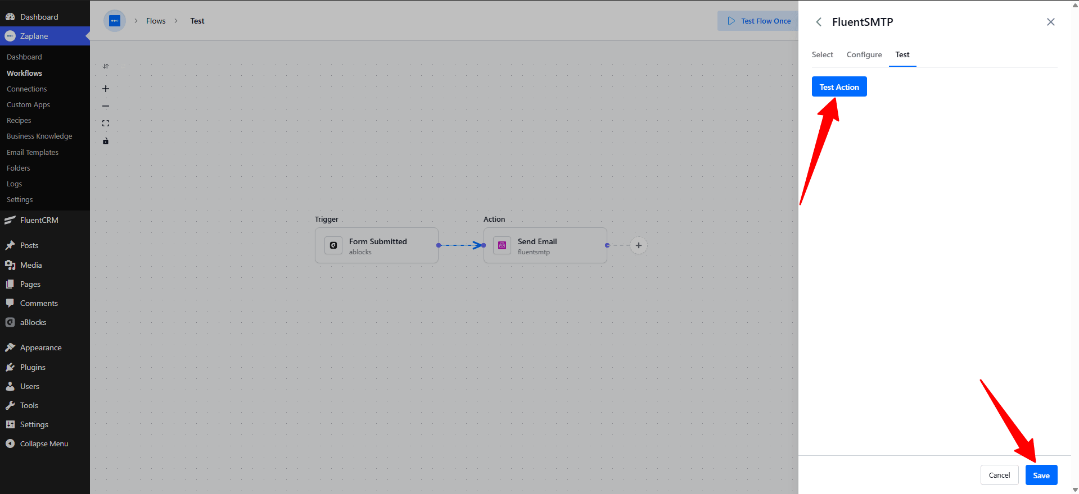Click the Plugins plug icon
The image size is (1079, 494).
point(10,367)
